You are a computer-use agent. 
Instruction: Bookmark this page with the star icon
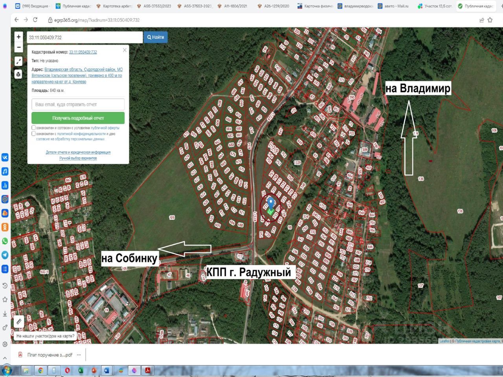[490, 20]
